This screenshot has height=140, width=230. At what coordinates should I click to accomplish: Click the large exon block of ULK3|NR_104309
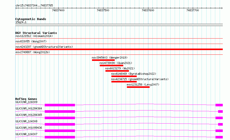[60, 105]
